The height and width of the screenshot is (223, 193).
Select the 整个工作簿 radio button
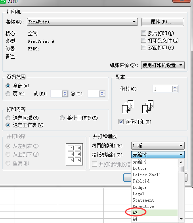62,118
